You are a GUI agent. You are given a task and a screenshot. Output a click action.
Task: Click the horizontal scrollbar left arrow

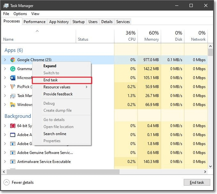4,172
